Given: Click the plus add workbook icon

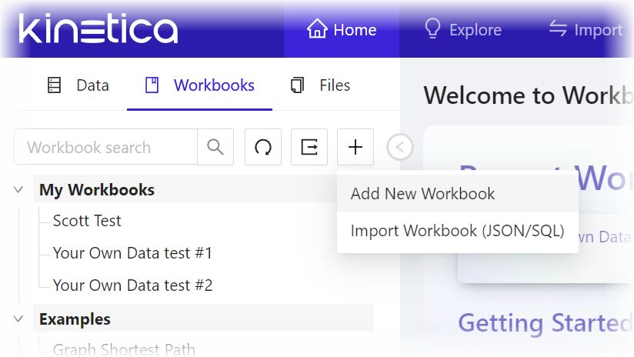Looking at the screenshot, I should coord(355,147).
